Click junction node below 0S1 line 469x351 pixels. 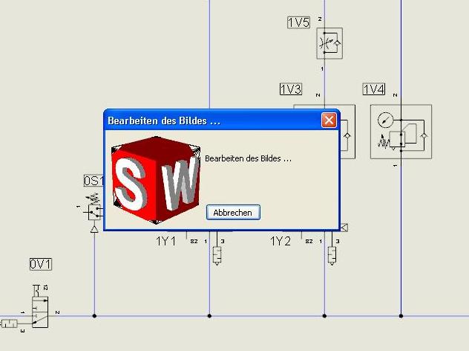click(94, 315)
